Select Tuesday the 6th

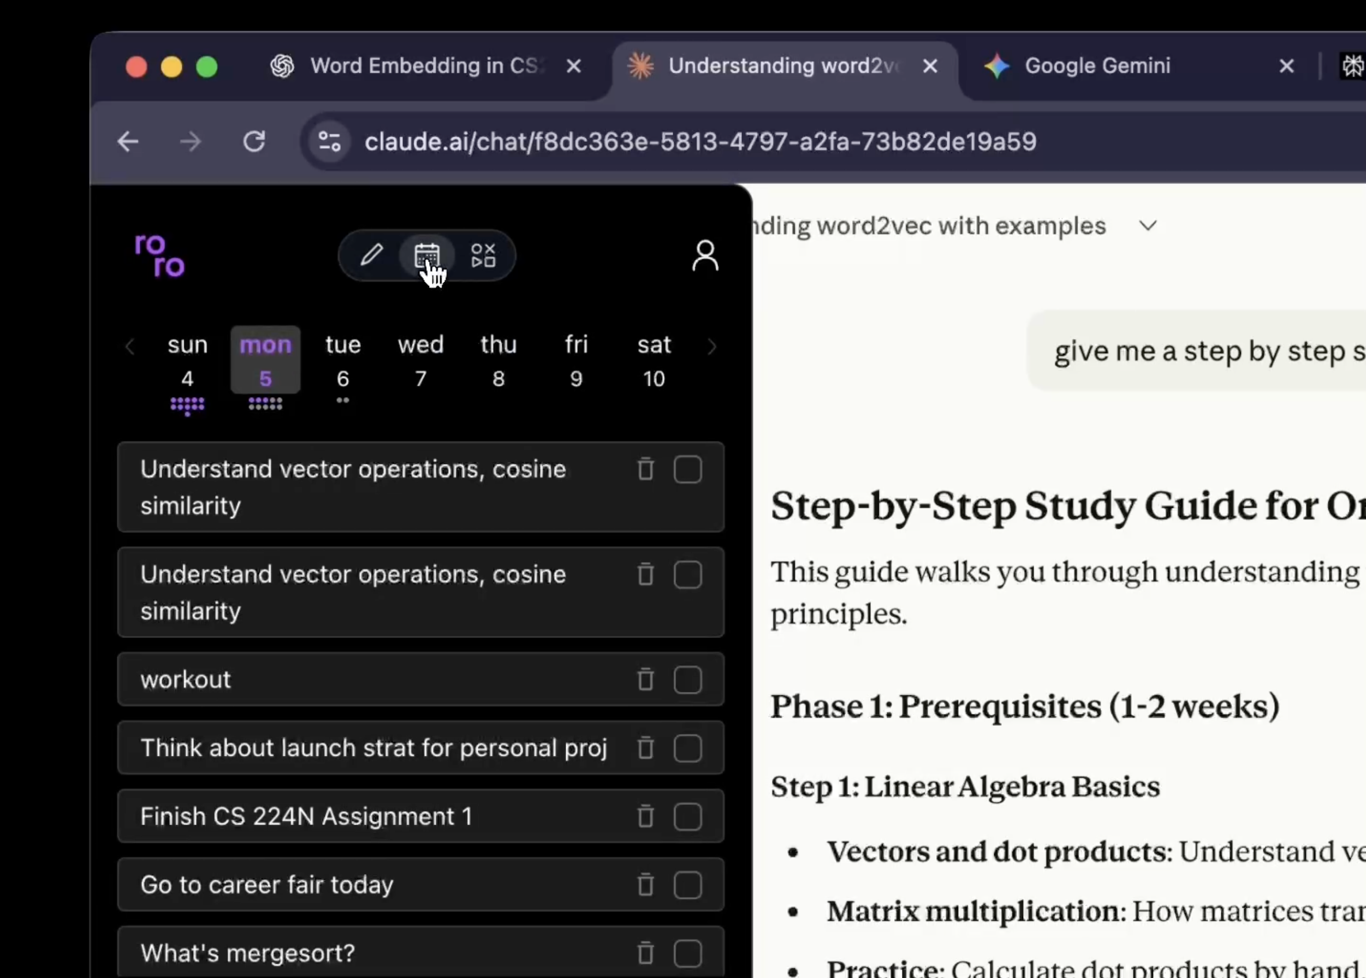(342, 361)
